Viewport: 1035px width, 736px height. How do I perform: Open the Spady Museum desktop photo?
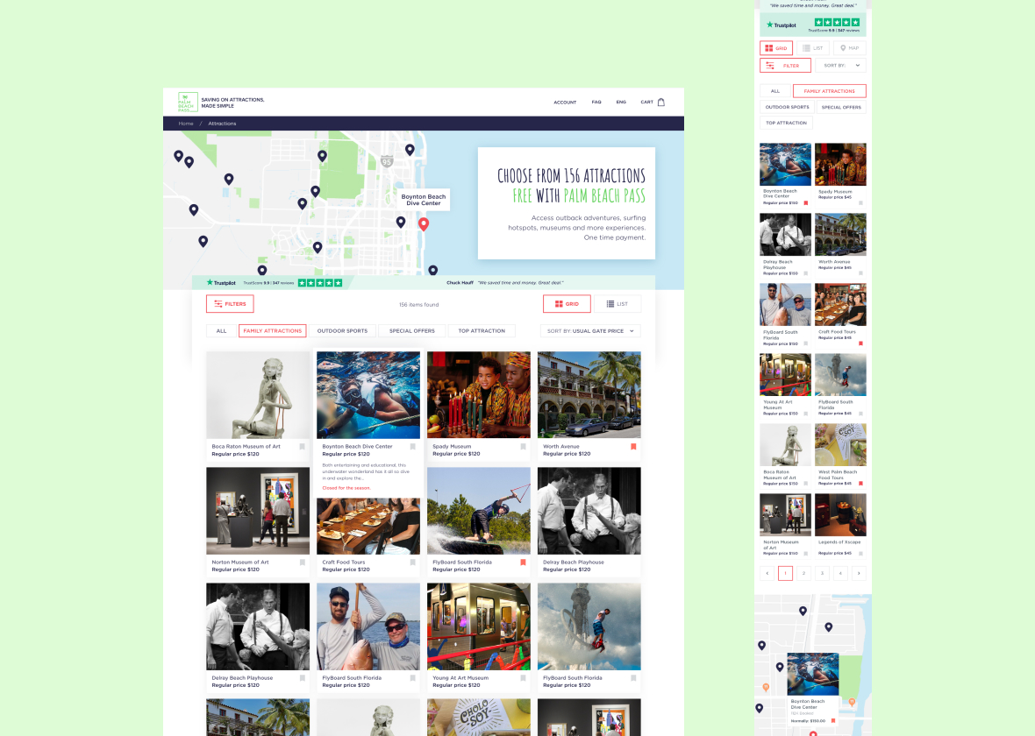tap(479, 395)
